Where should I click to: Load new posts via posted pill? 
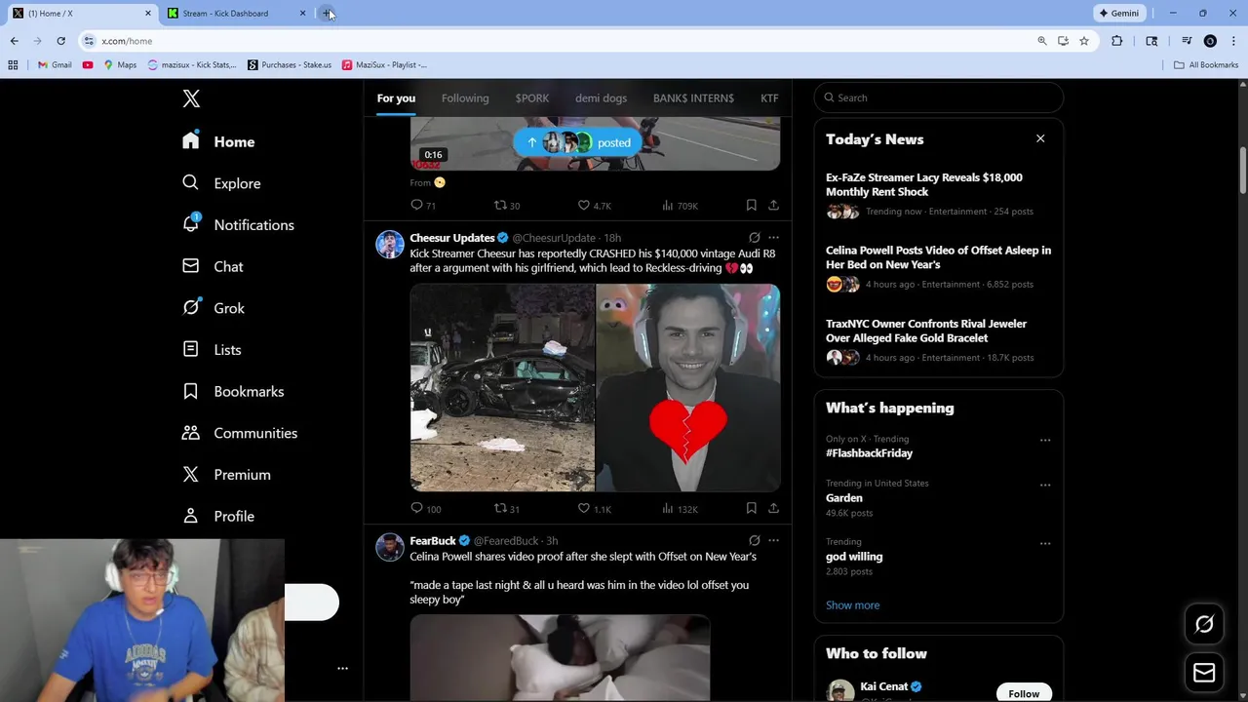point(578,142)
